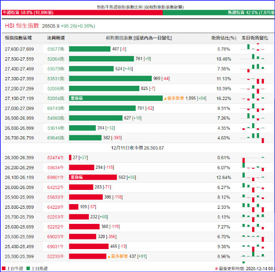Click the 恒指牛熊證期指張數比例 chart title
This screenshot has width=275, height=272.
tap(140, 7)
